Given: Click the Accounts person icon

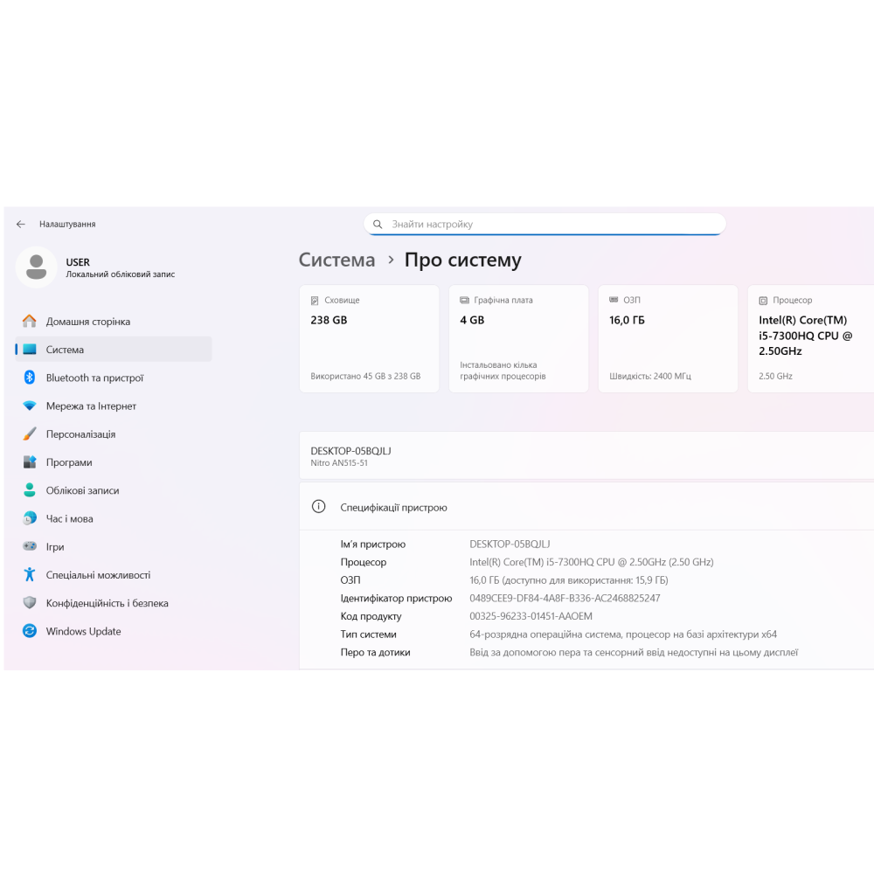Looking at the screenshot, I should 30,490.
